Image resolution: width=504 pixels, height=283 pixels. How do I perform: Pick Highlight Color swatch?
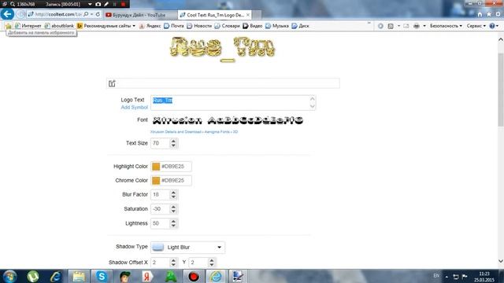coord(156,167)
